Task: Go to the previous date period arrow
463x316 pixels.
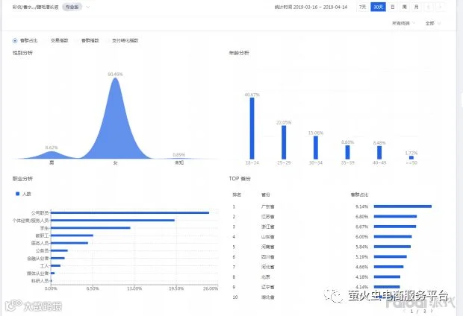Action: pos(429,7)
